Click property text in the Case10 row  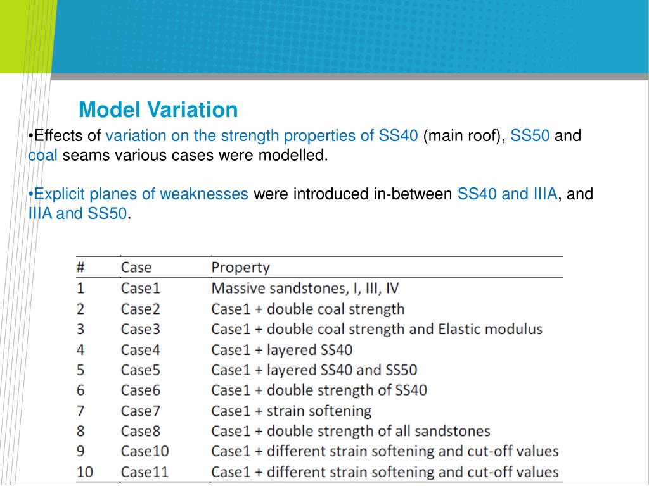[x=385, y=451]
